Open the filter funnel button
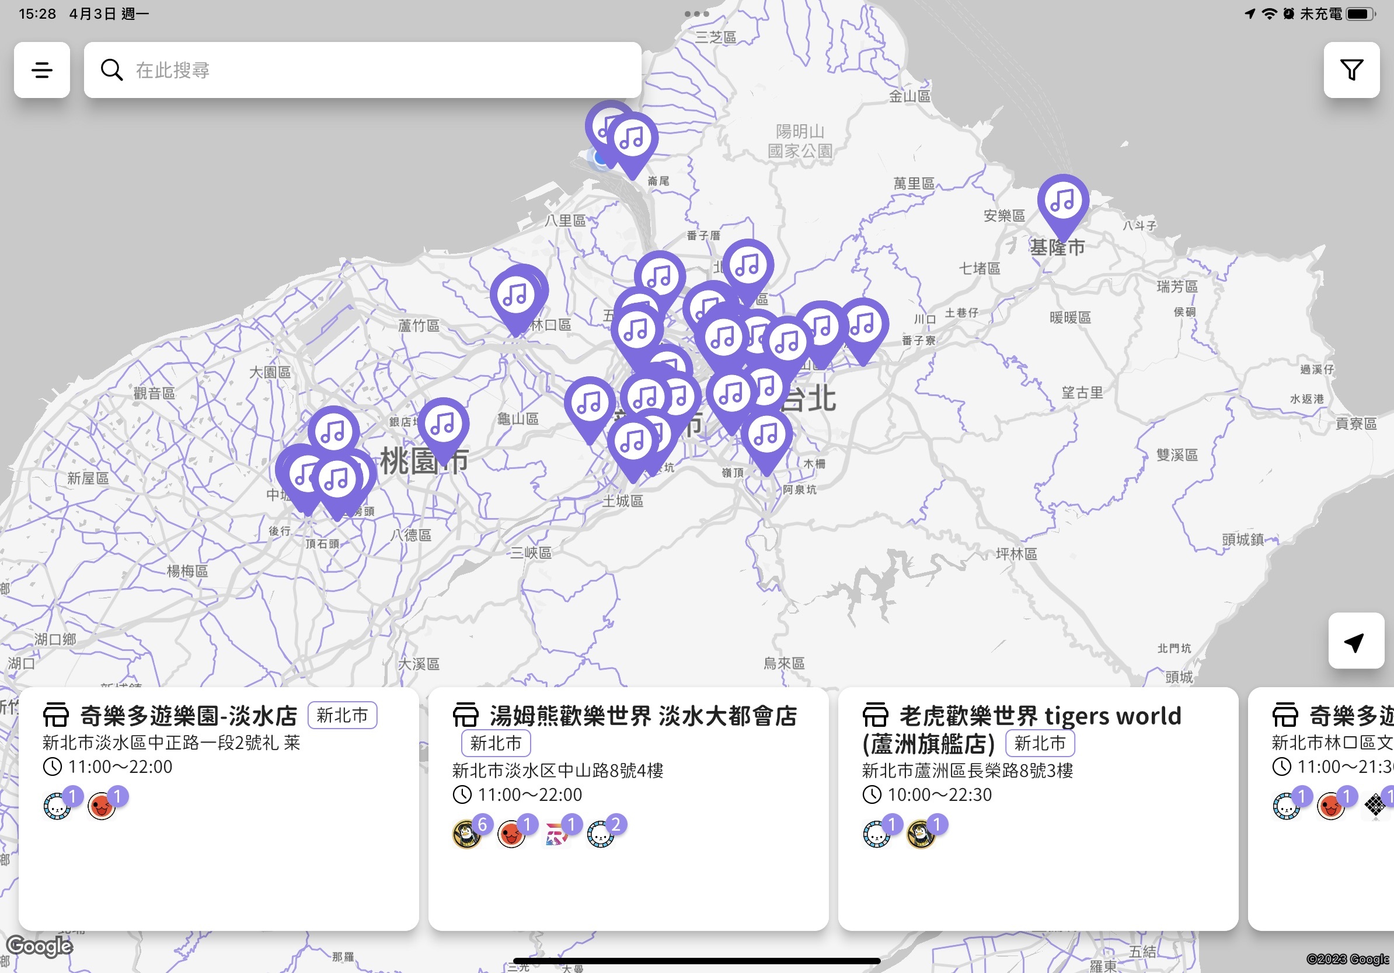Screen dimensions: 1394x973 pos(1351,70)
